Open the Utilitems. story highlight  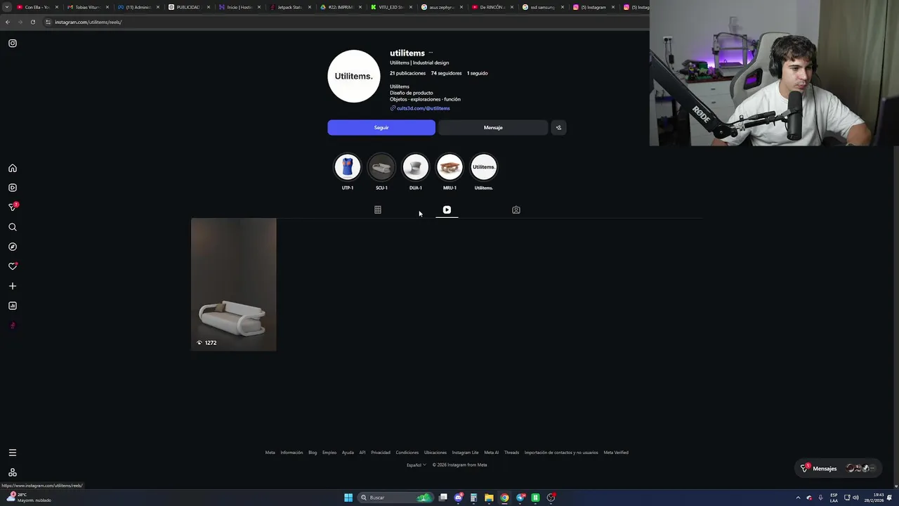[483, 167]
